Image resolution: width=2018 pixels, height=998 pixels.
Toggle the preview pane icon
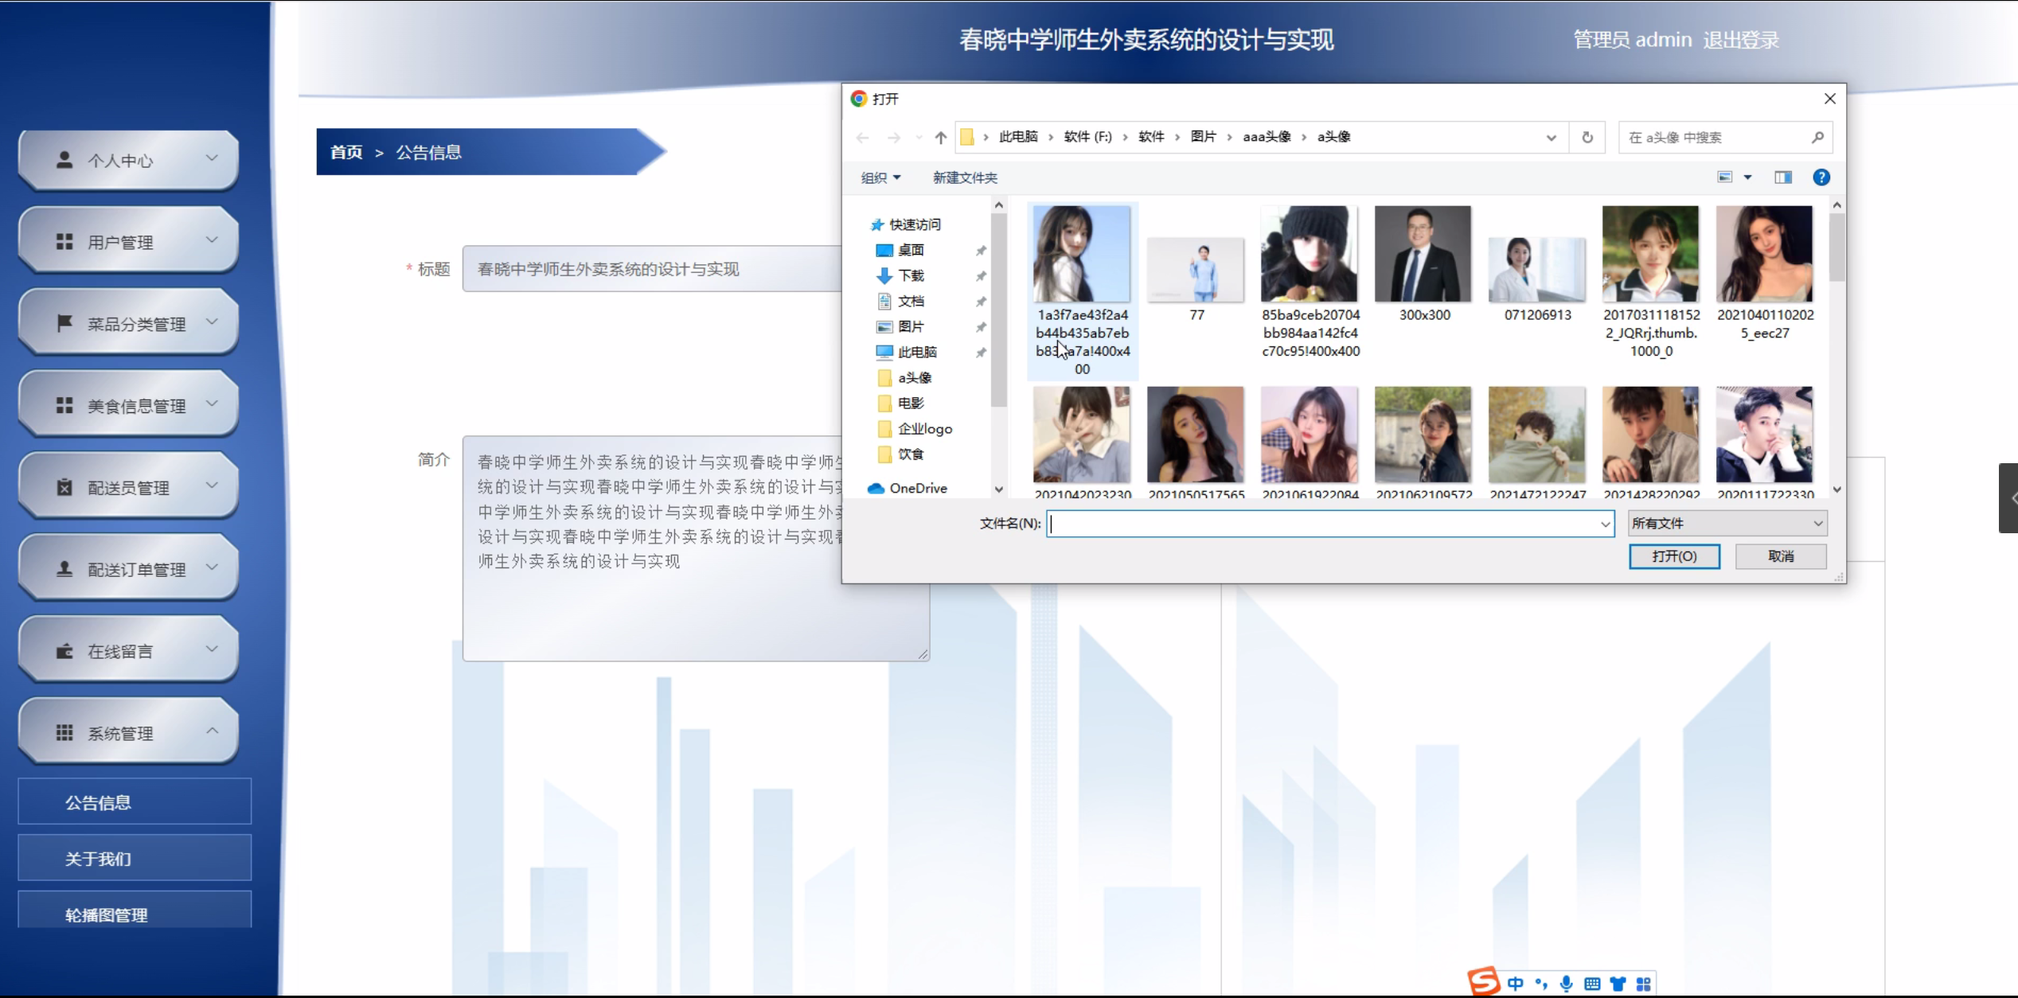(1782, 177)
